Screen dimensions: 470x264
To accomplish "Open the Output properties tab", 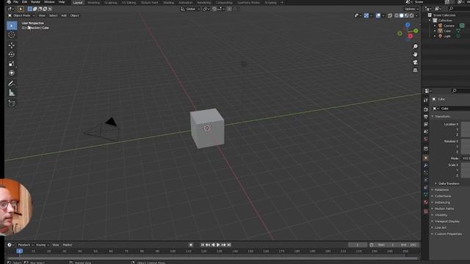I will point(426,117).
